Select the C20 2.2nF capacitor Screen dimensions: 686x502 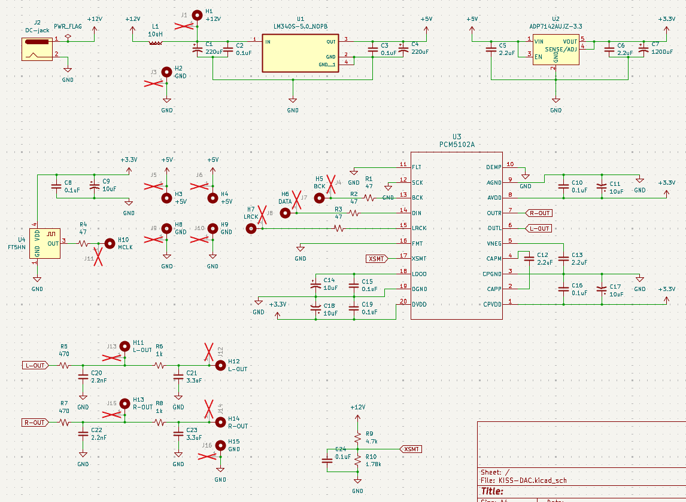coord(83,376)
